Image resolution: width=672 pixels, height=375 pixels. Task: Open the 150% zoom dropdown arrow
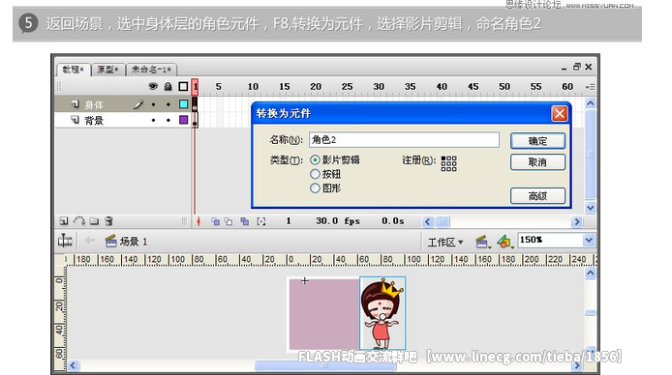click(589, 241)
